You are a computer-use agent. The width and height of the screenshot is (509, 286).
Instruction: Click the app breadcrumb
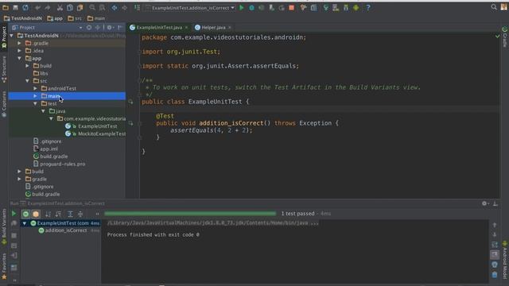coord(55,18)
